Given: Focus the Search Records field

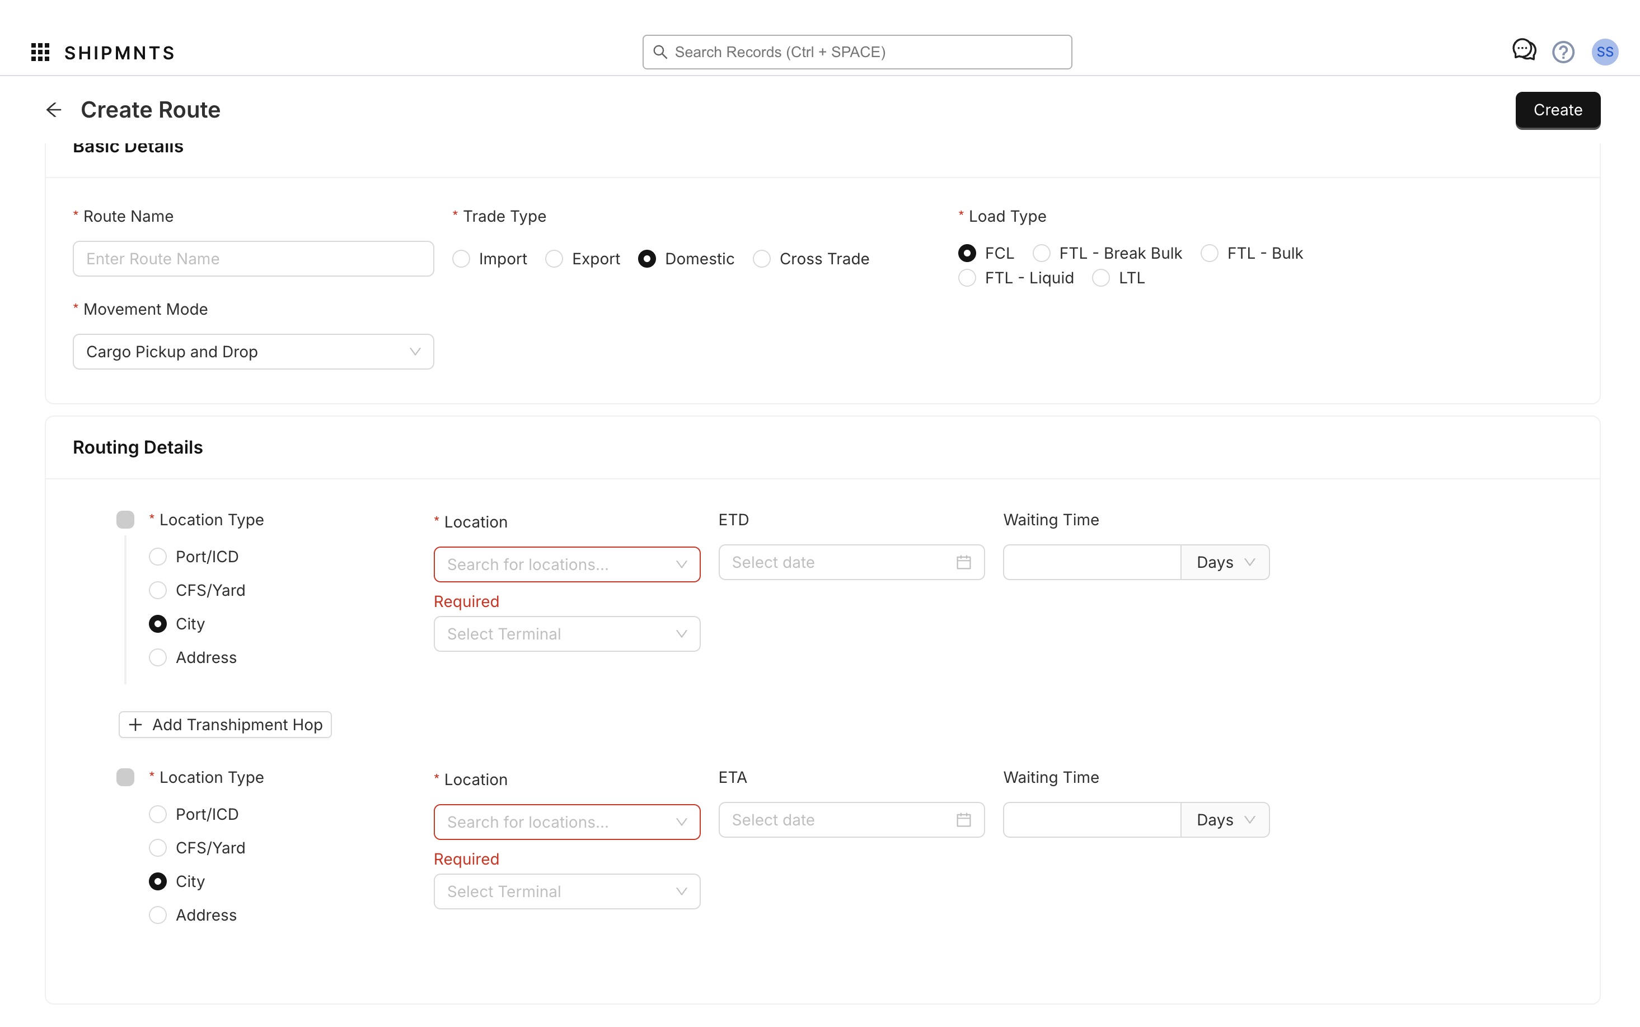Looking at the screenshot, I should (x=856, y=52).
